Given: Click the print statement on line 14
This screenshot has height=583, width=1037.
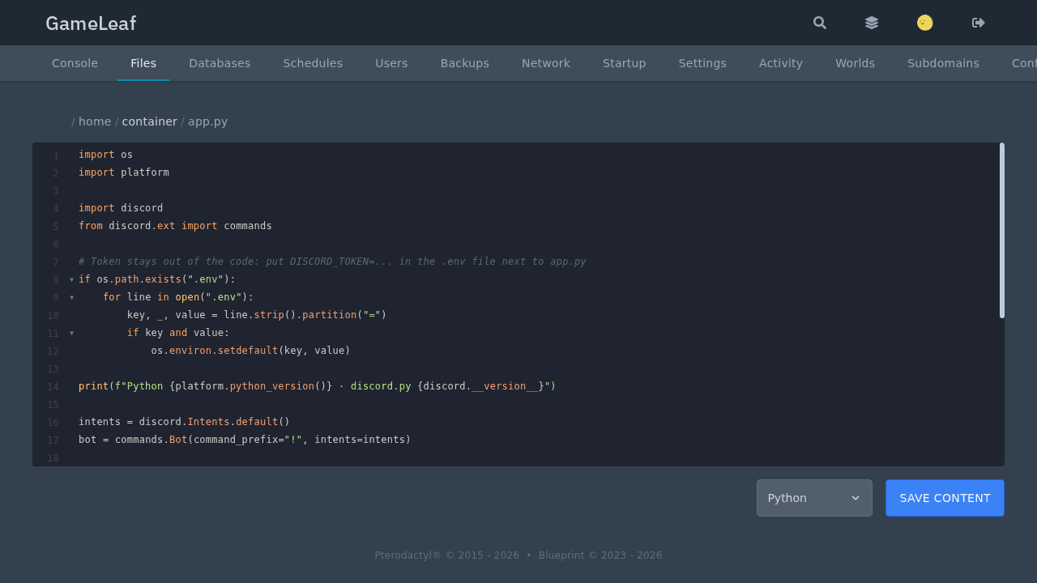Looking at the screenshot, I should point(318,386).
